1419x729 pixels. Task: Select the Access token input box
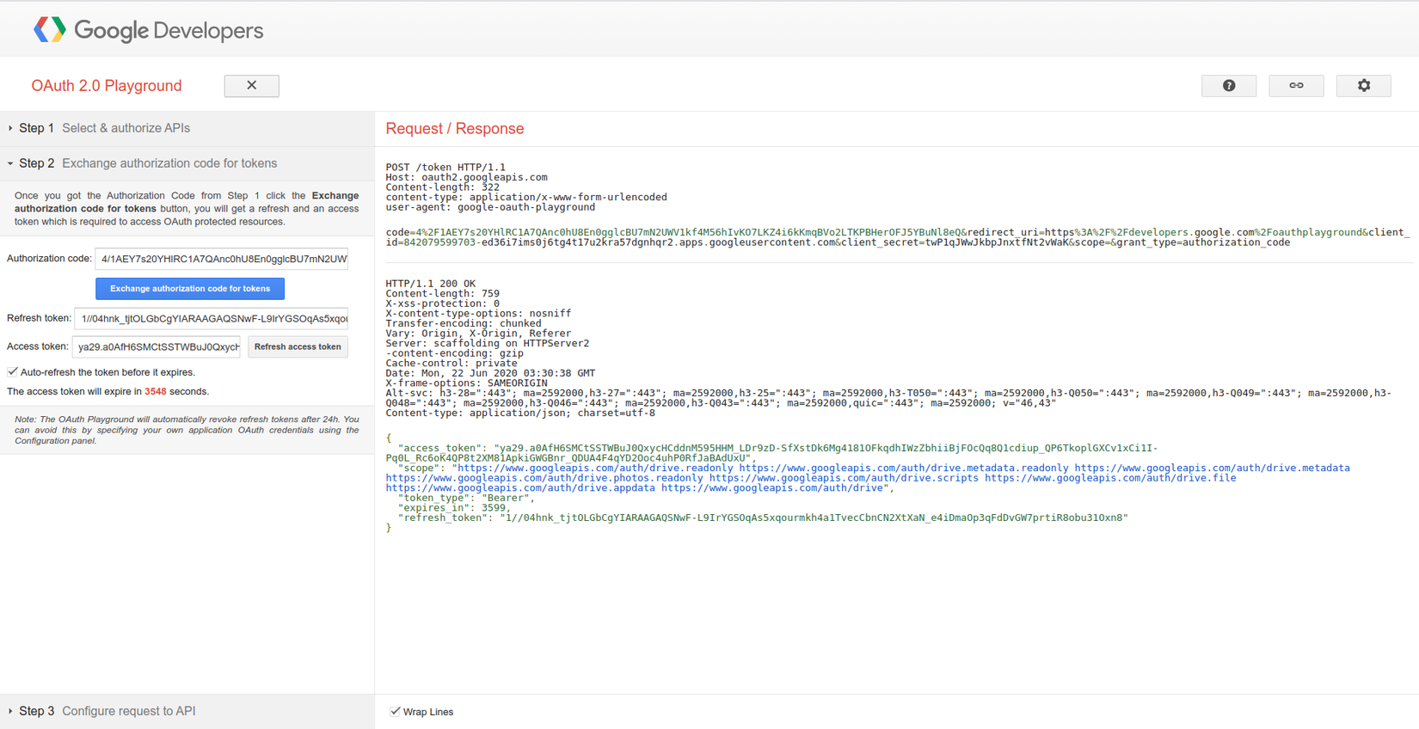[157, 346]
